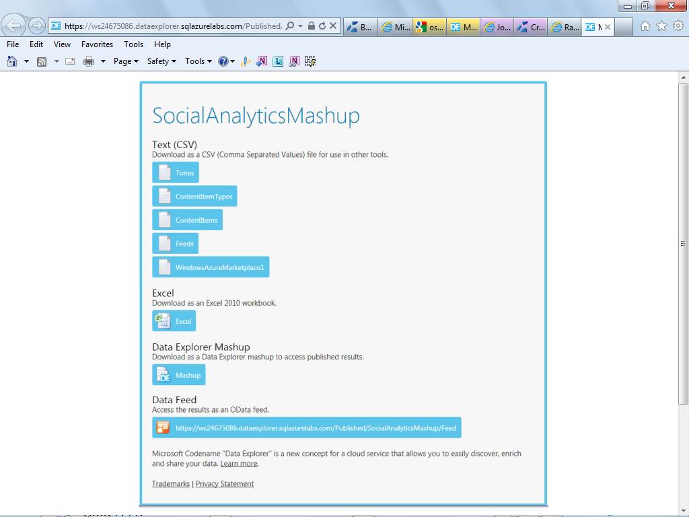The width and height of the screenshot is (689, 517).
Task: Click the Read Mail envelope icon
Action: 70,61
